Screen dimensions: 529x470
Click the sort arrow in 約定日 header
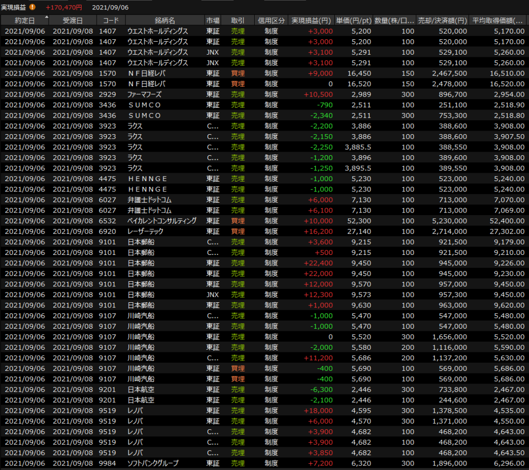click(x=47, y=18)
